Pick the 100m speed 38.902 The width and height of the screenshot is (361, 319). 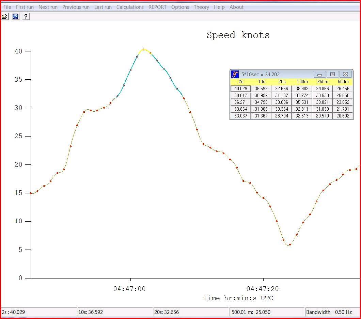302,89
